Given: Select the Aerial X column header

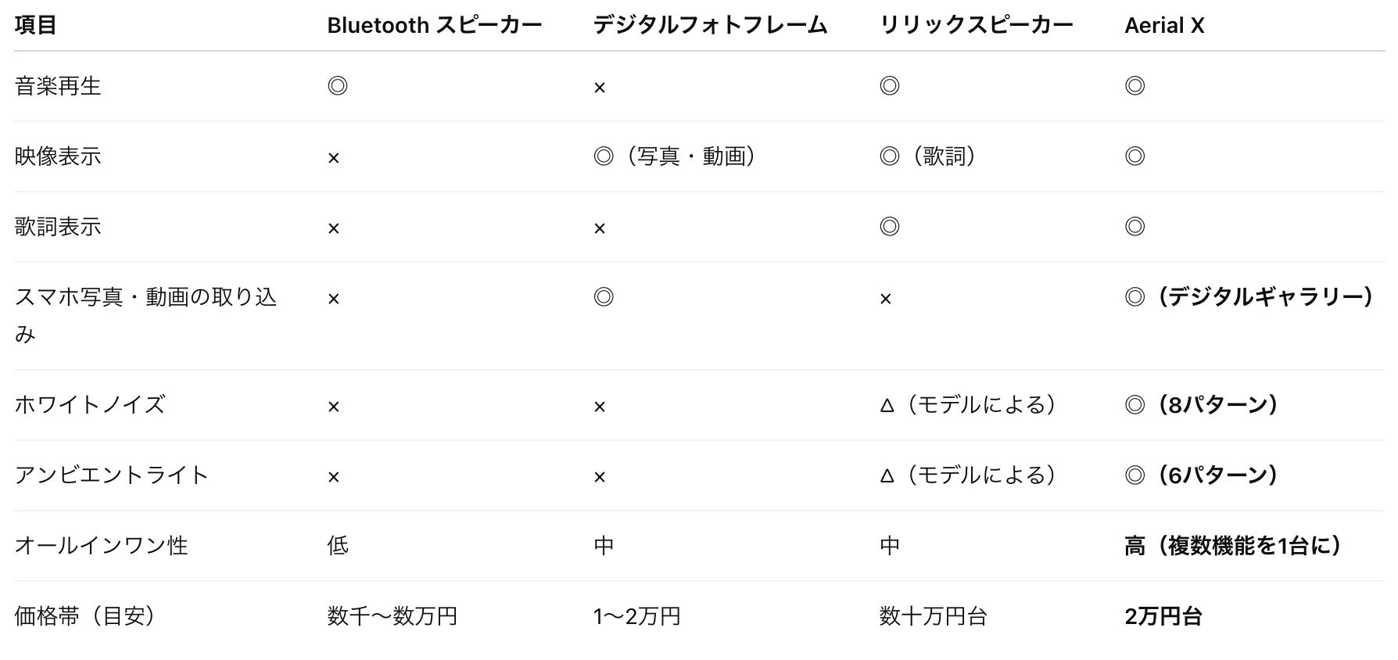Looking at the screenshot, I should click(1164, 26).
